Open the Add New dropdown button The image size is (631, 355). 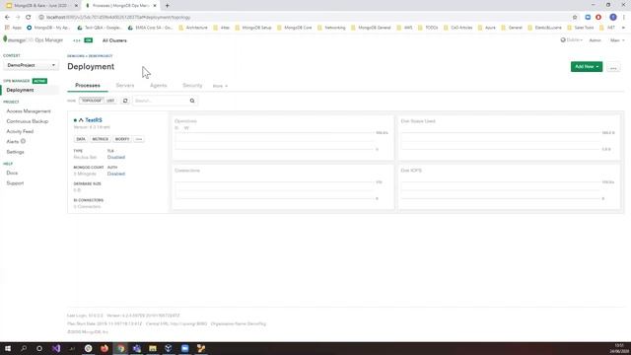coord(587,66)
